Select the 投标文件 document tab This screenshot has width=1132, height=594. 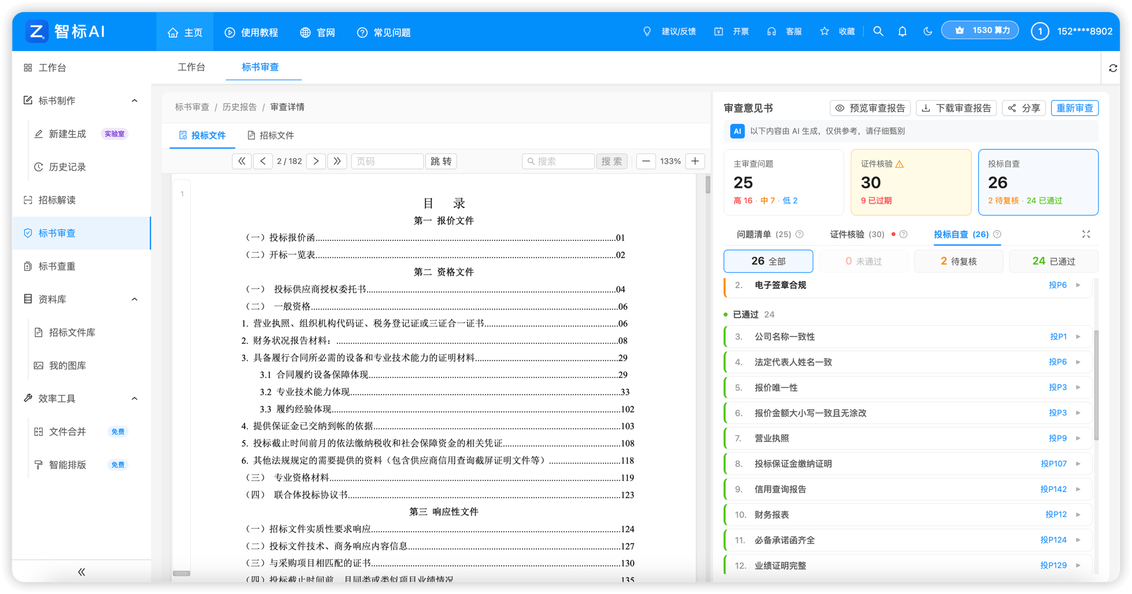pyautogui.click(x=202, y=135)
